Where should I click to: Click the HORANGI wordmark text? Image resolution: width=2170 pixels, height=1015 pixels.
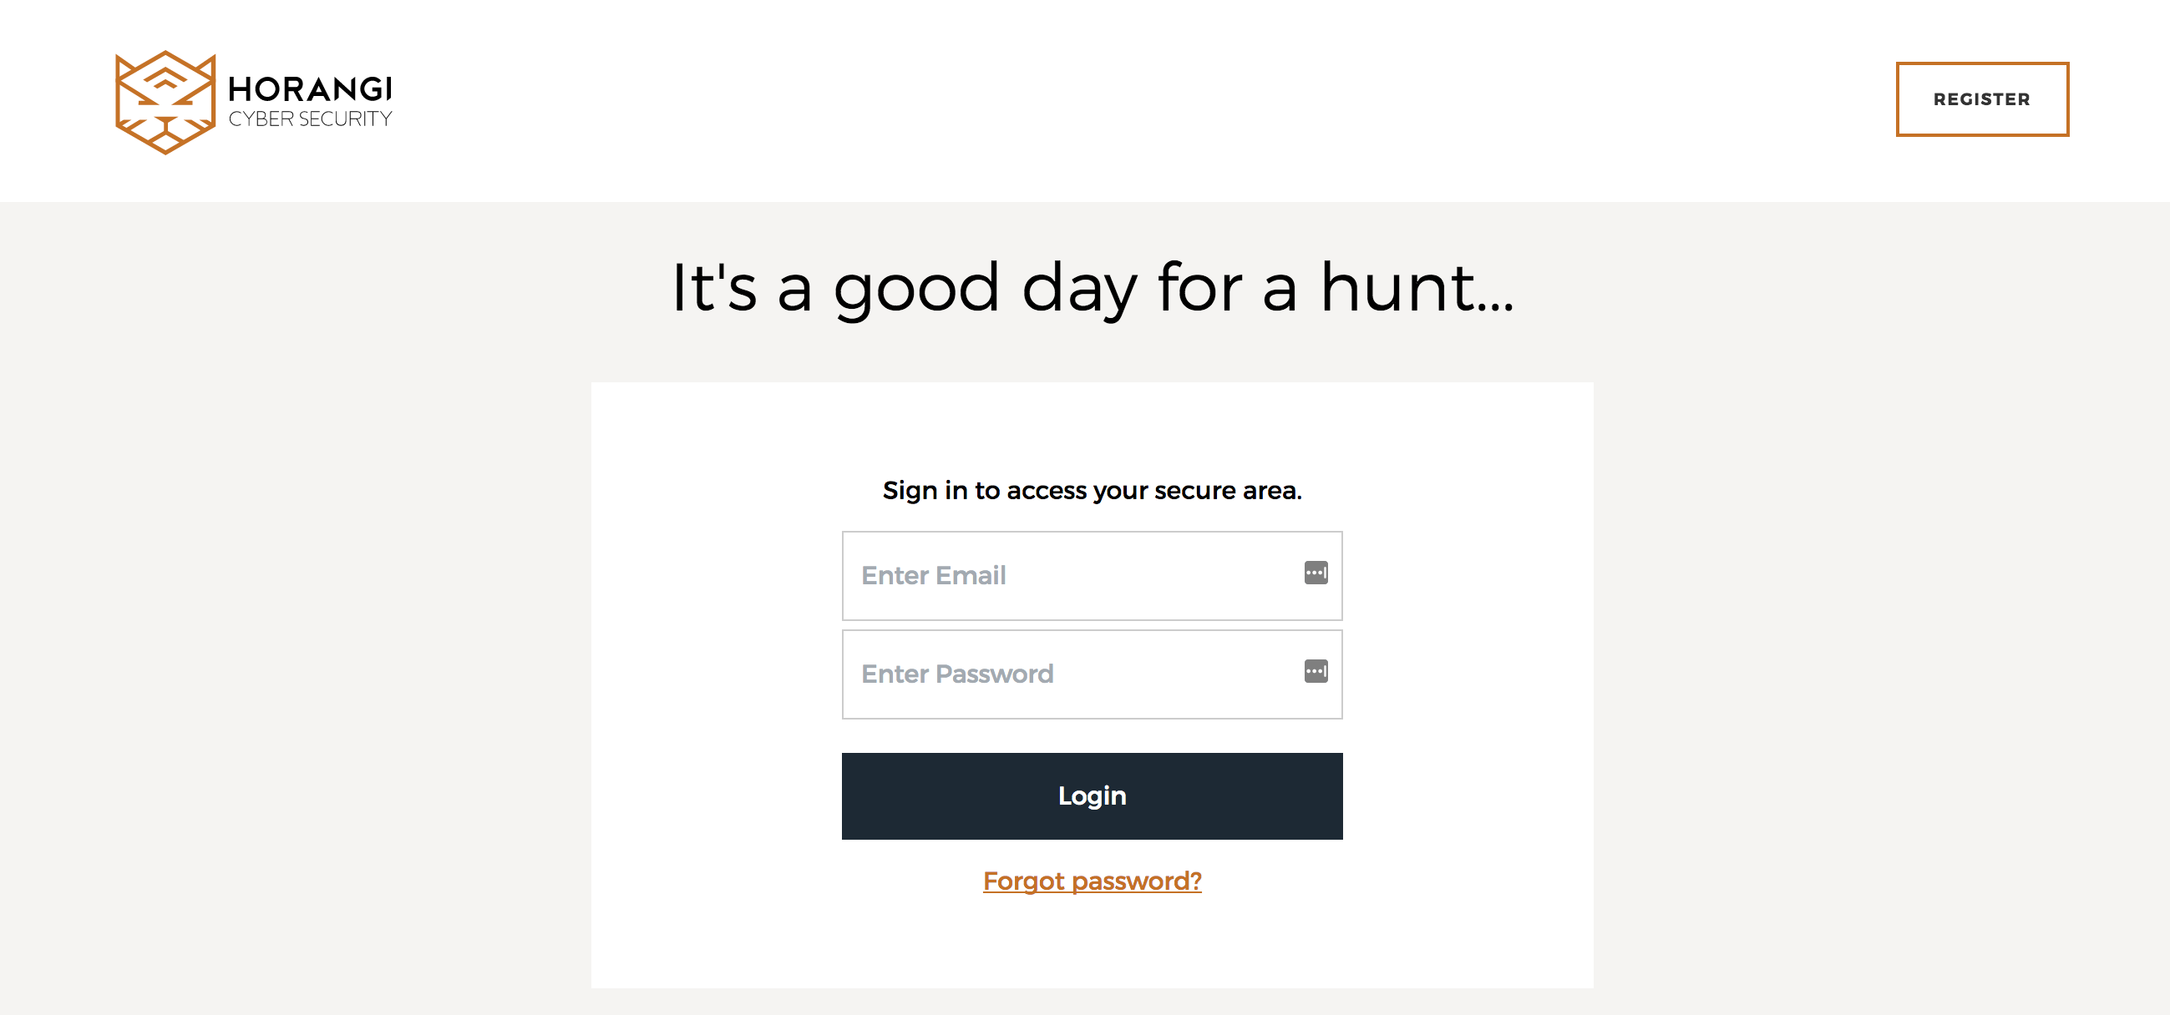coord(310,88)
